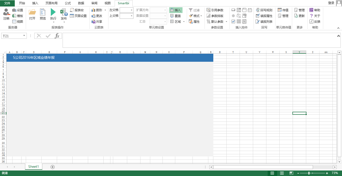Open the Name Box dropdown arrow
Screen dimensions: 342x176
pos(24,36)
